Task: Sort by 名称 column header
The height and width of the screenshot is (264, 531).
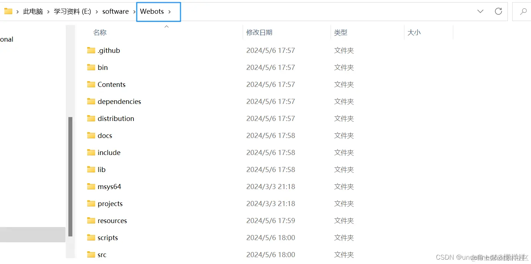Action: 100,33
